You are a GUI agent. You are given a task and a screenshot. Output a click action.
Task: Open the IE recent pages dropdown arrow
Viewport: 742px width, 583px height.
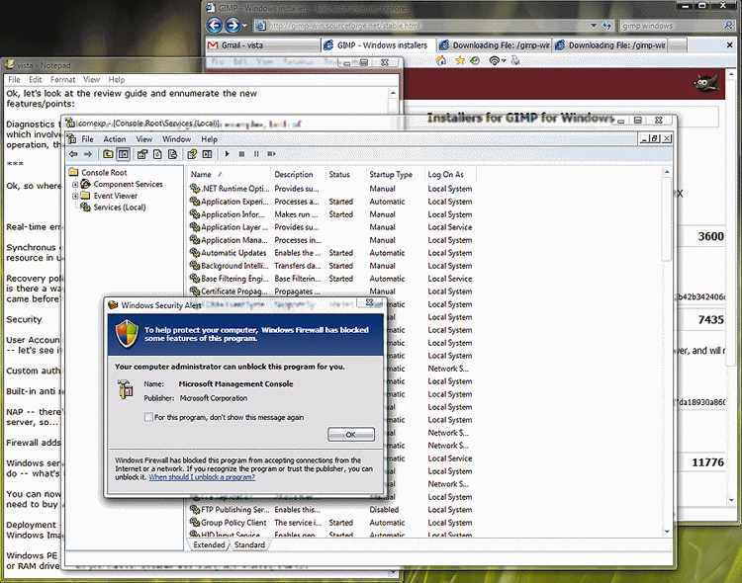pos(244,26)
